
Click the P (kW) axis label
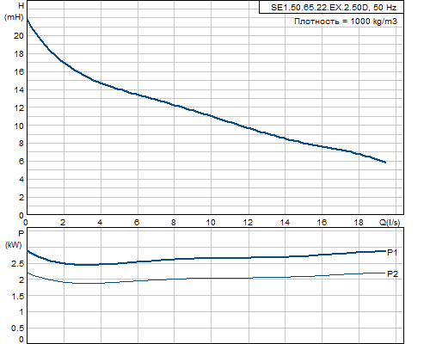tap(14, 239)
